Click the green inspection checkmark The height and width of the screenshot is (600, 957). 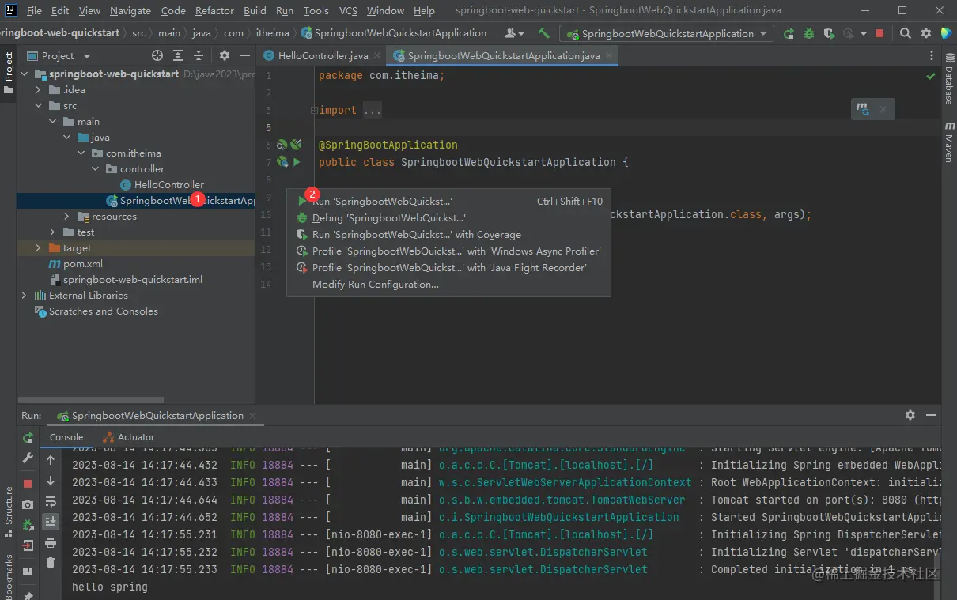pyautogui.click(x=931, y=77)
